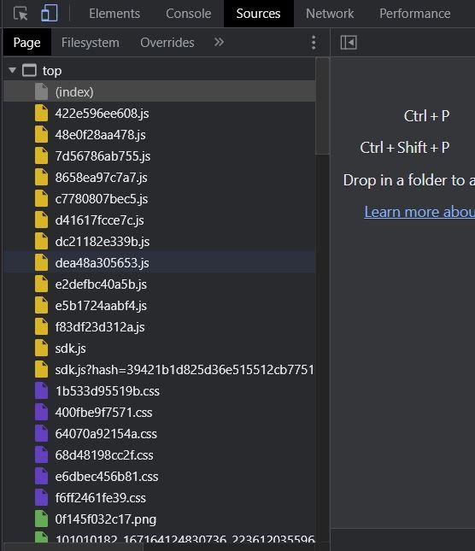Open 48e0f28aa478.js script file
This screenshot has width=475, height=551.
click(159, 135)
